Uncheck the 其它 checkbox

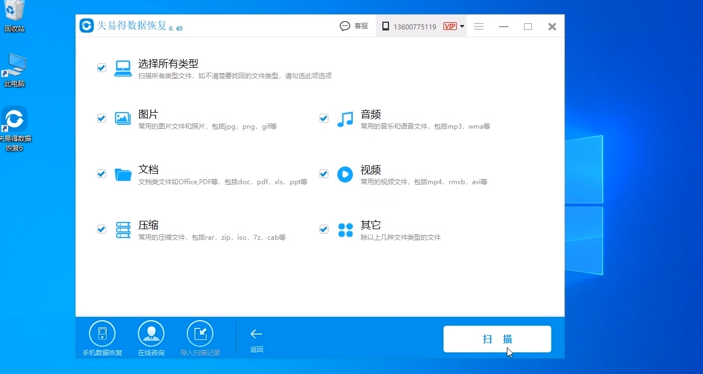(x=324, y=229)
